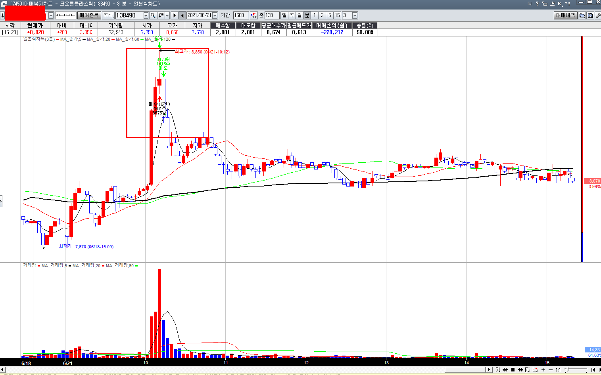
Task: Reset zoom with the 1:1 button
Action: coord(558,370)
